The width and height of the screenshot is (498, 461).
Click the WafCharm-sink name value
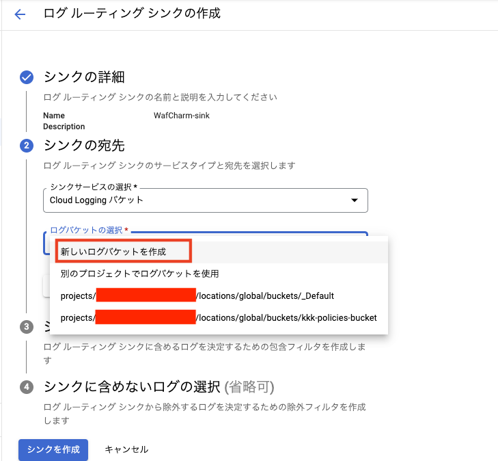click(182, 116)
